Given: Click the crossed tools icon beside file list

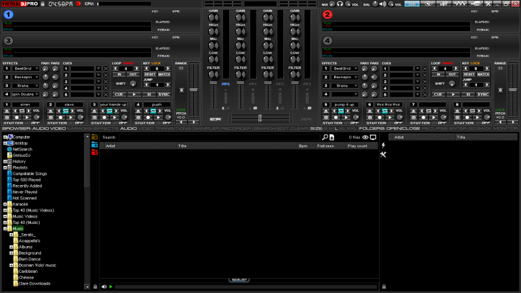Looking at the screenshot, I should click(x=383, y=154).
